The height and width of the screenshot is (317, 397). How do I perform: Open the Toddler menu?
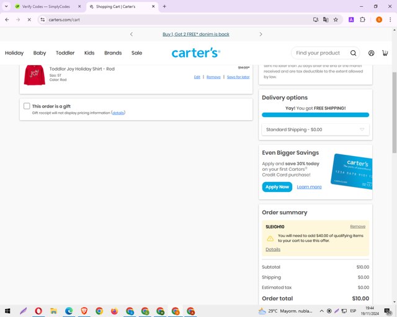(65, 53)
